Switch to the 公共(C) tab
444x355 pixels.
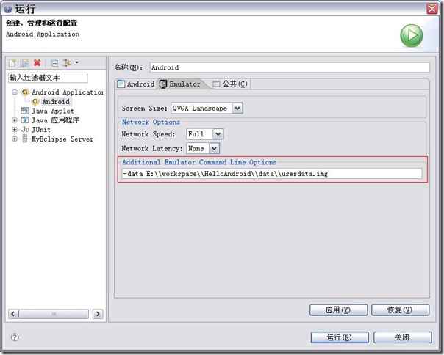pos(231,84)
